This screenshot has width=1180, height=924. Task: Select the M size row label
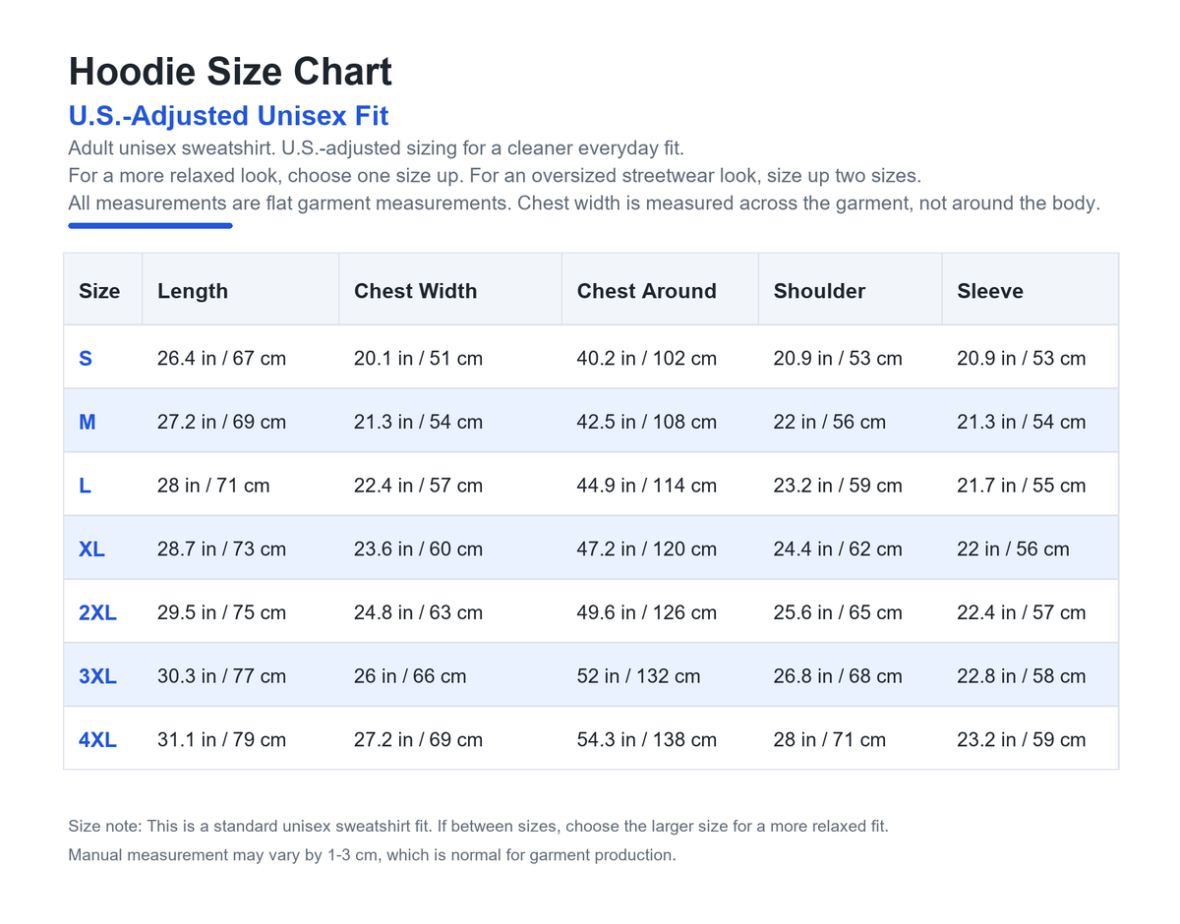[x=88, y=423]
